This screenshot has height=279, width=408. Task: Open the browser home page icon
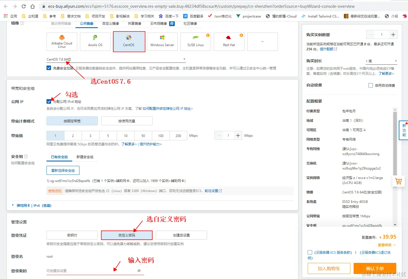[33, 6]
